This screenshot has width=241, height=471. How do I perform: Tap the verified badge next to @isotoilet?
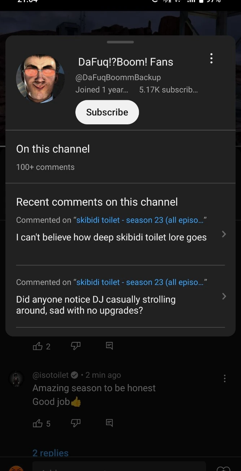click(74, 375)
